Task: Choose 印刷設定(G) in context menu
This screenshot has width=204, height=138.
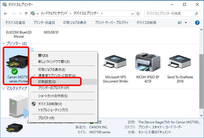Action: [x=63, y=82]
